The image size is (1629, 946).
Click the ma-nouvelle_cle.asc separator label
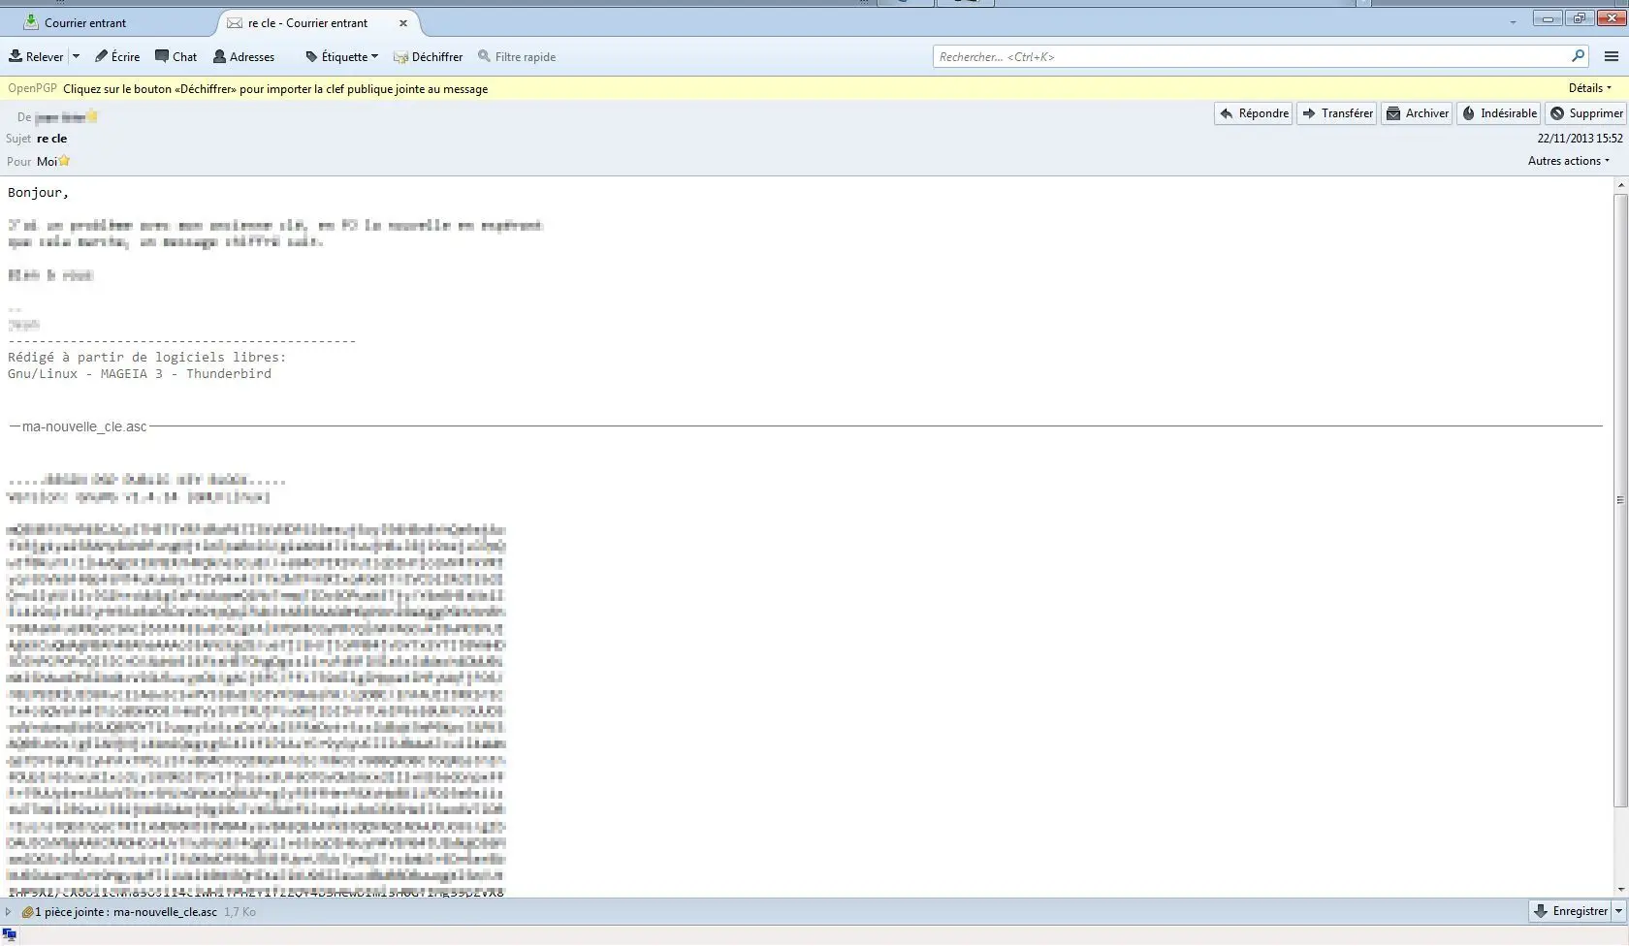pos(84,426)
